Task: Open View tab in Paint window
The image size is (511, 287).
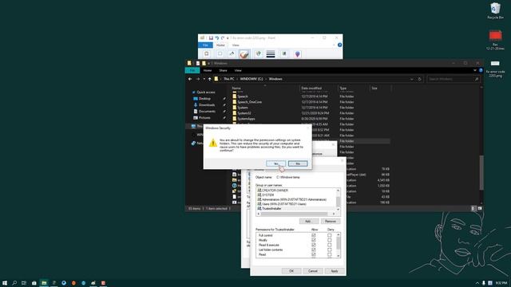Action: (236, 45)
